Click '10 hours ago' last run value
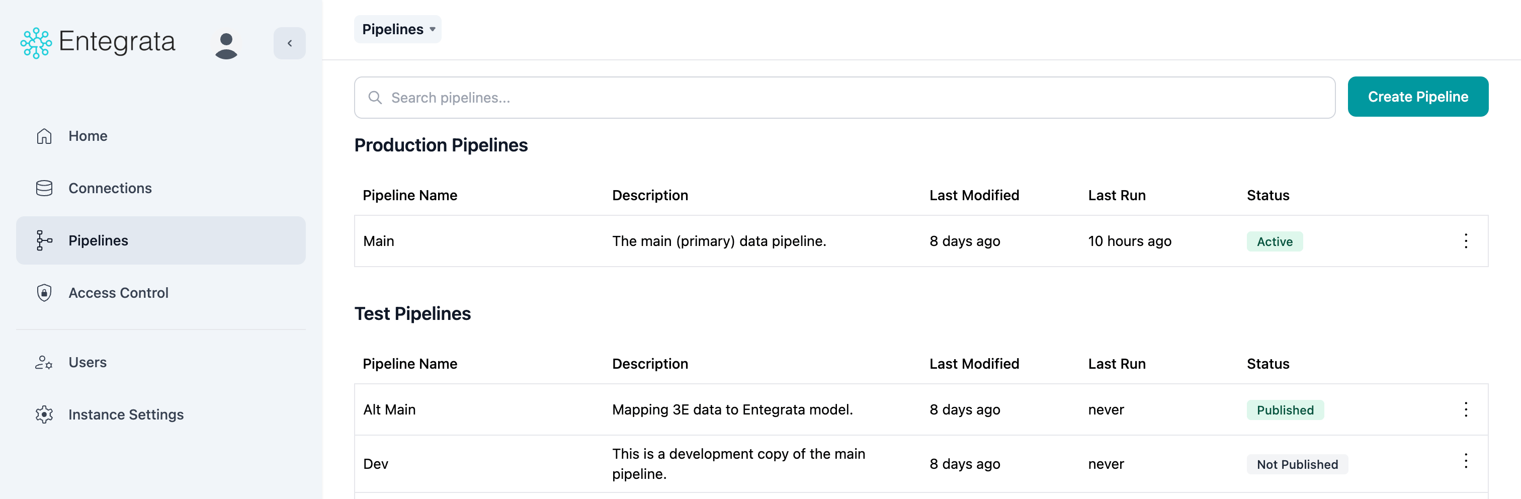 [1130, 241]
